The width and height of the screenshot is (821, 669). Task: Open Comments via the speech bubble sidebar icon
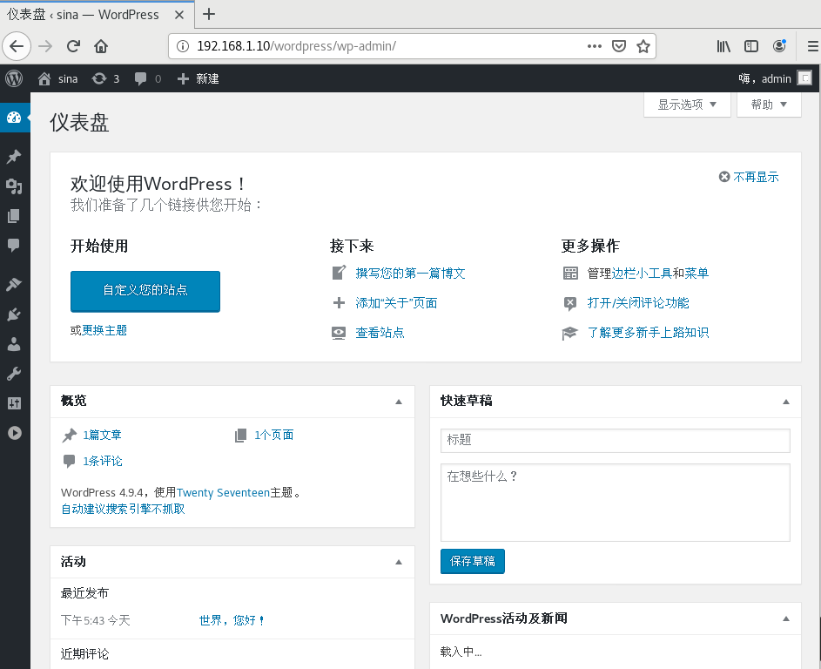tap(14, 246)
